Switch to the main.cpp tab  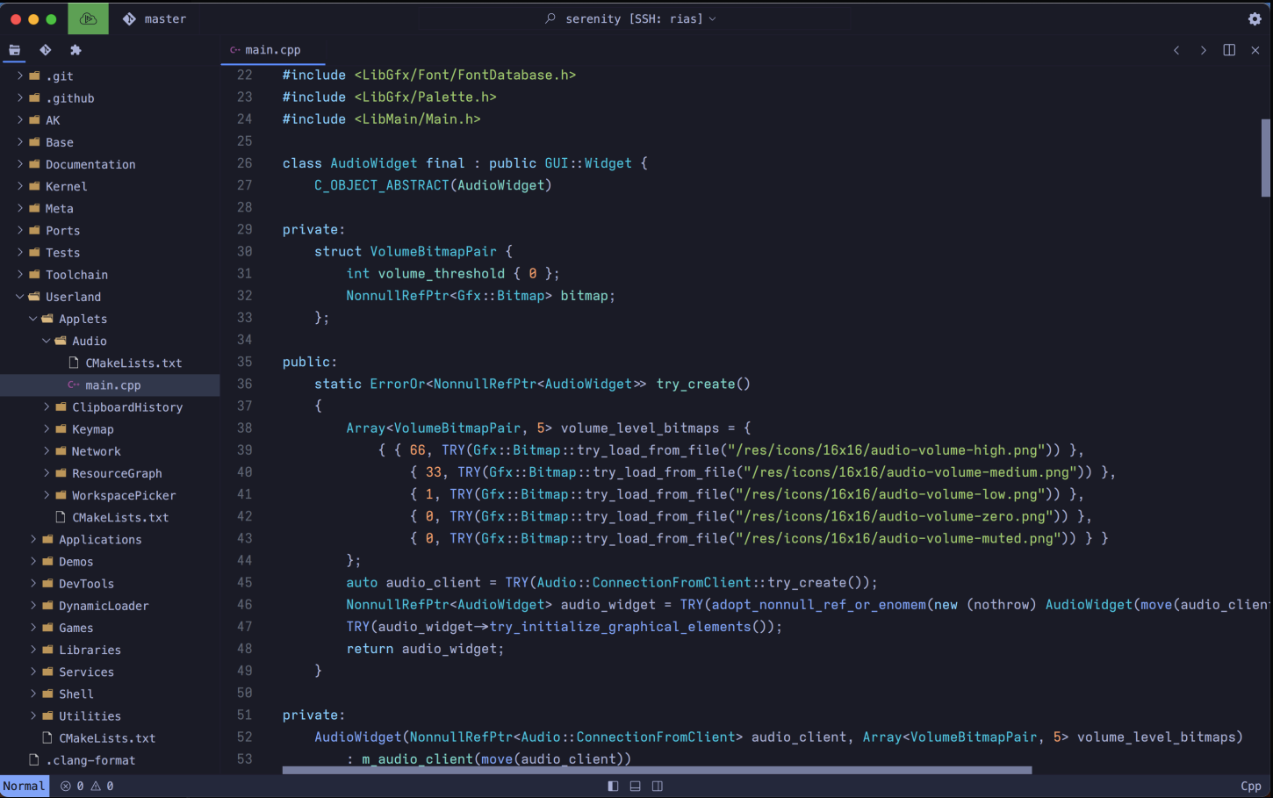[x=272, y=50]
